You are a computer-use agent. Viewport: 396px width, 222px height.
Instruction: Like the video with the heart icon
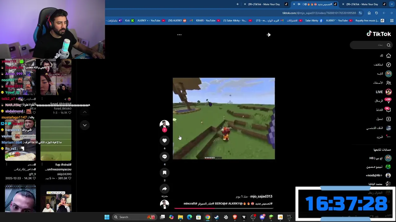[165, 141]
